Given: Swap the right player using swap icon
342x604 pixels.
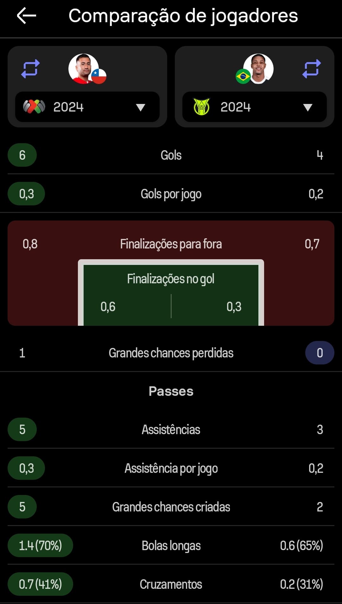Looking at the screenshot, I should tap(312, 68).
